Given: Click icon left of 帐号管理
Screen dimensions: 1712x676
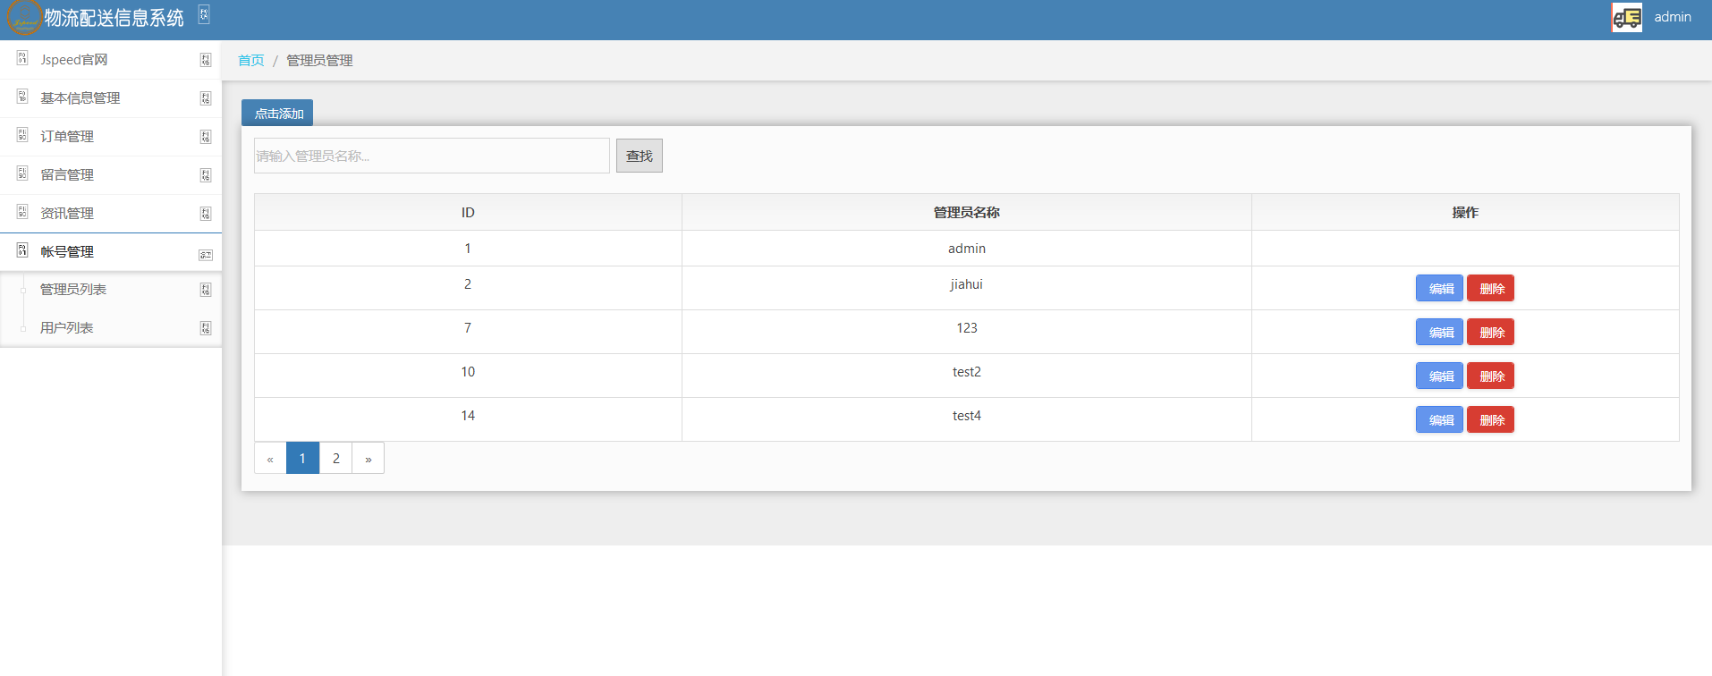Looking at the screenshot, I should (22, 250).
